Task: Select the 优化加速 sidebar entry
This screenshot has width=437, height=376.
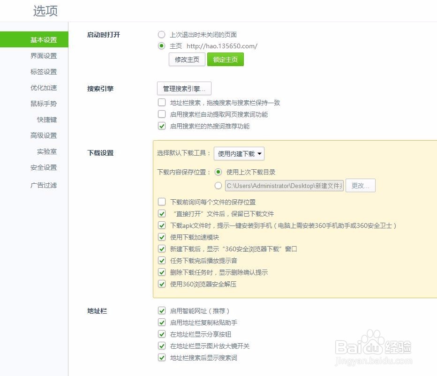Action: tap(44, 87)
